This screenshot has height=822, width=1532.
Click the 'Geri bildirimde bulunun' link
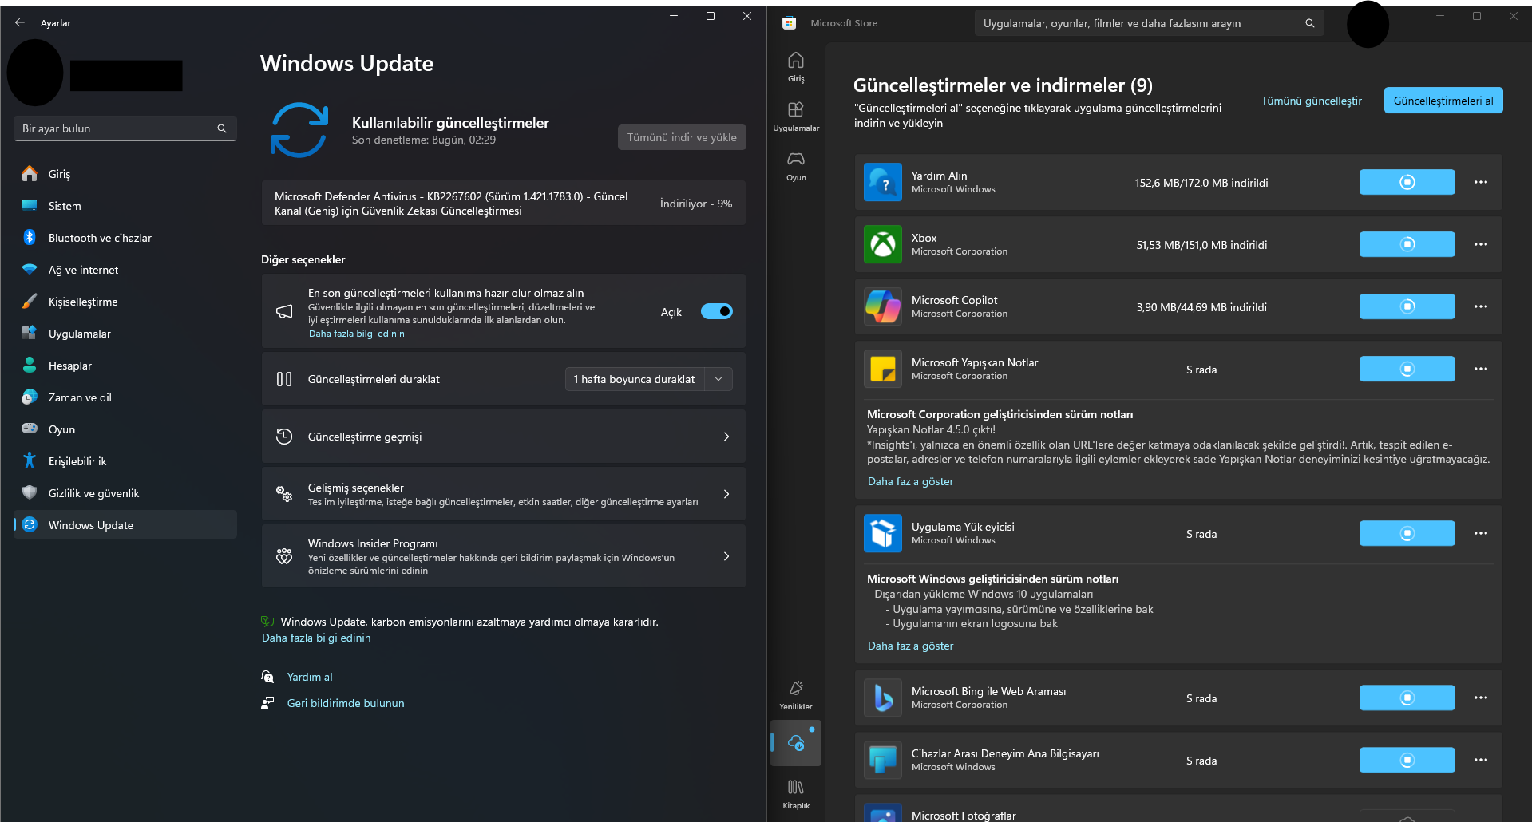tap(346, 703)
